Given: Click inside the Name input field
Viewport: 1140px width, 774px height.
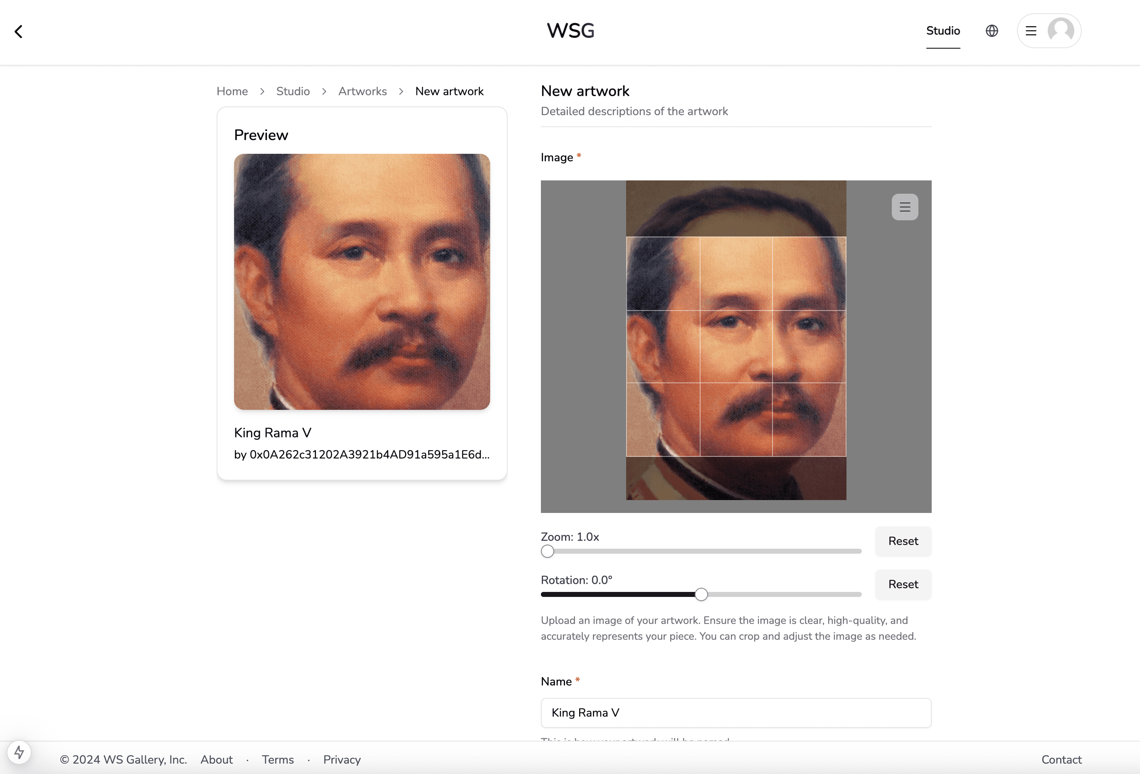Looking at the screenshot, I should click(x=736, y=713).
